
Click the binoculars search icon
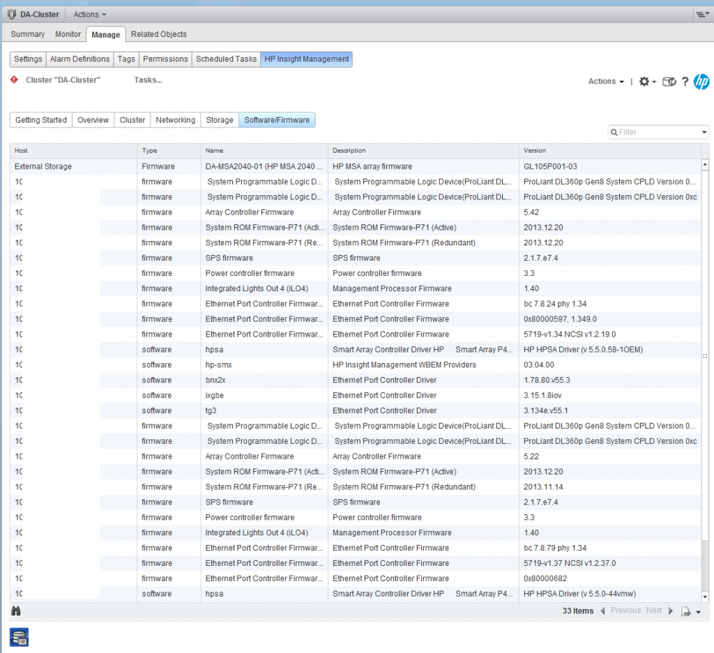point(15,610)
